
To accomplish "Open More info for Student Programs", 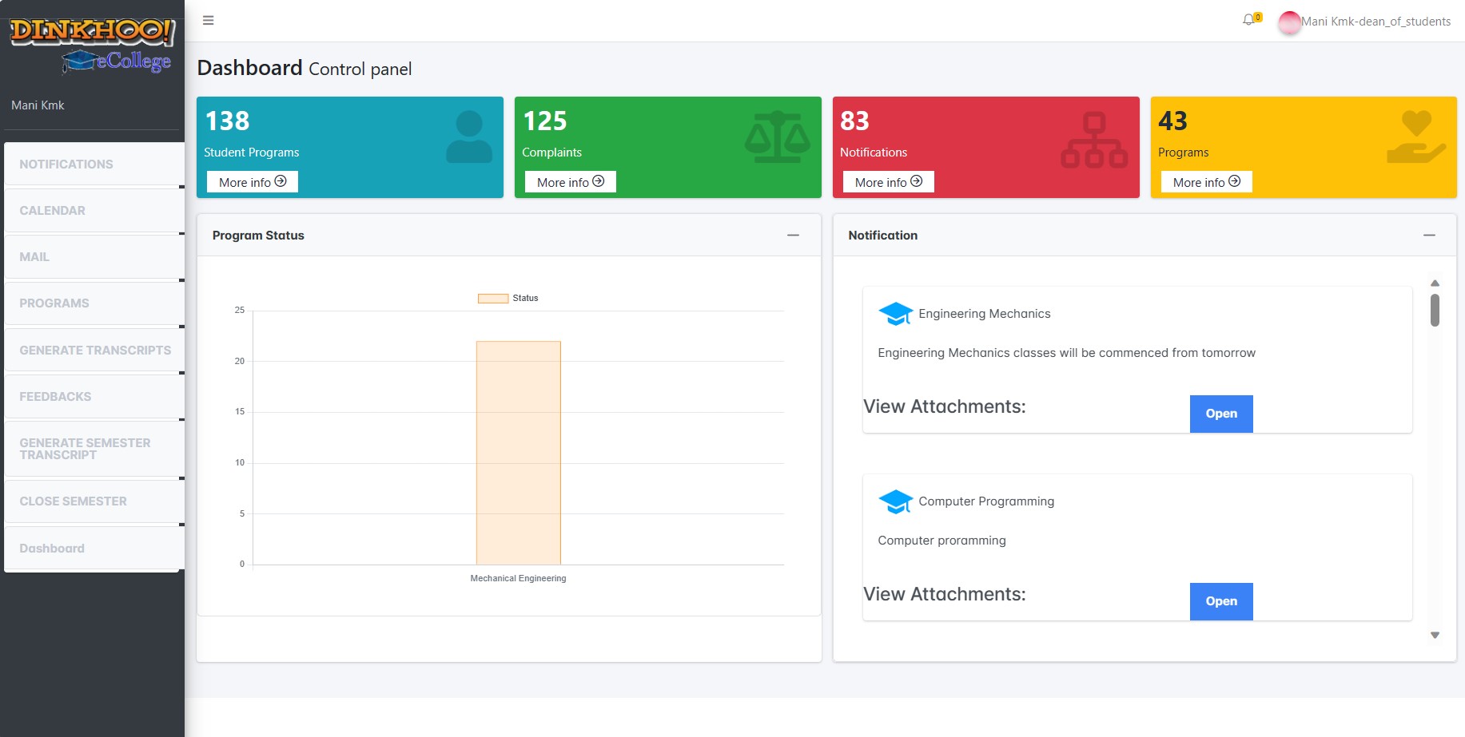I will pos(253,182).
